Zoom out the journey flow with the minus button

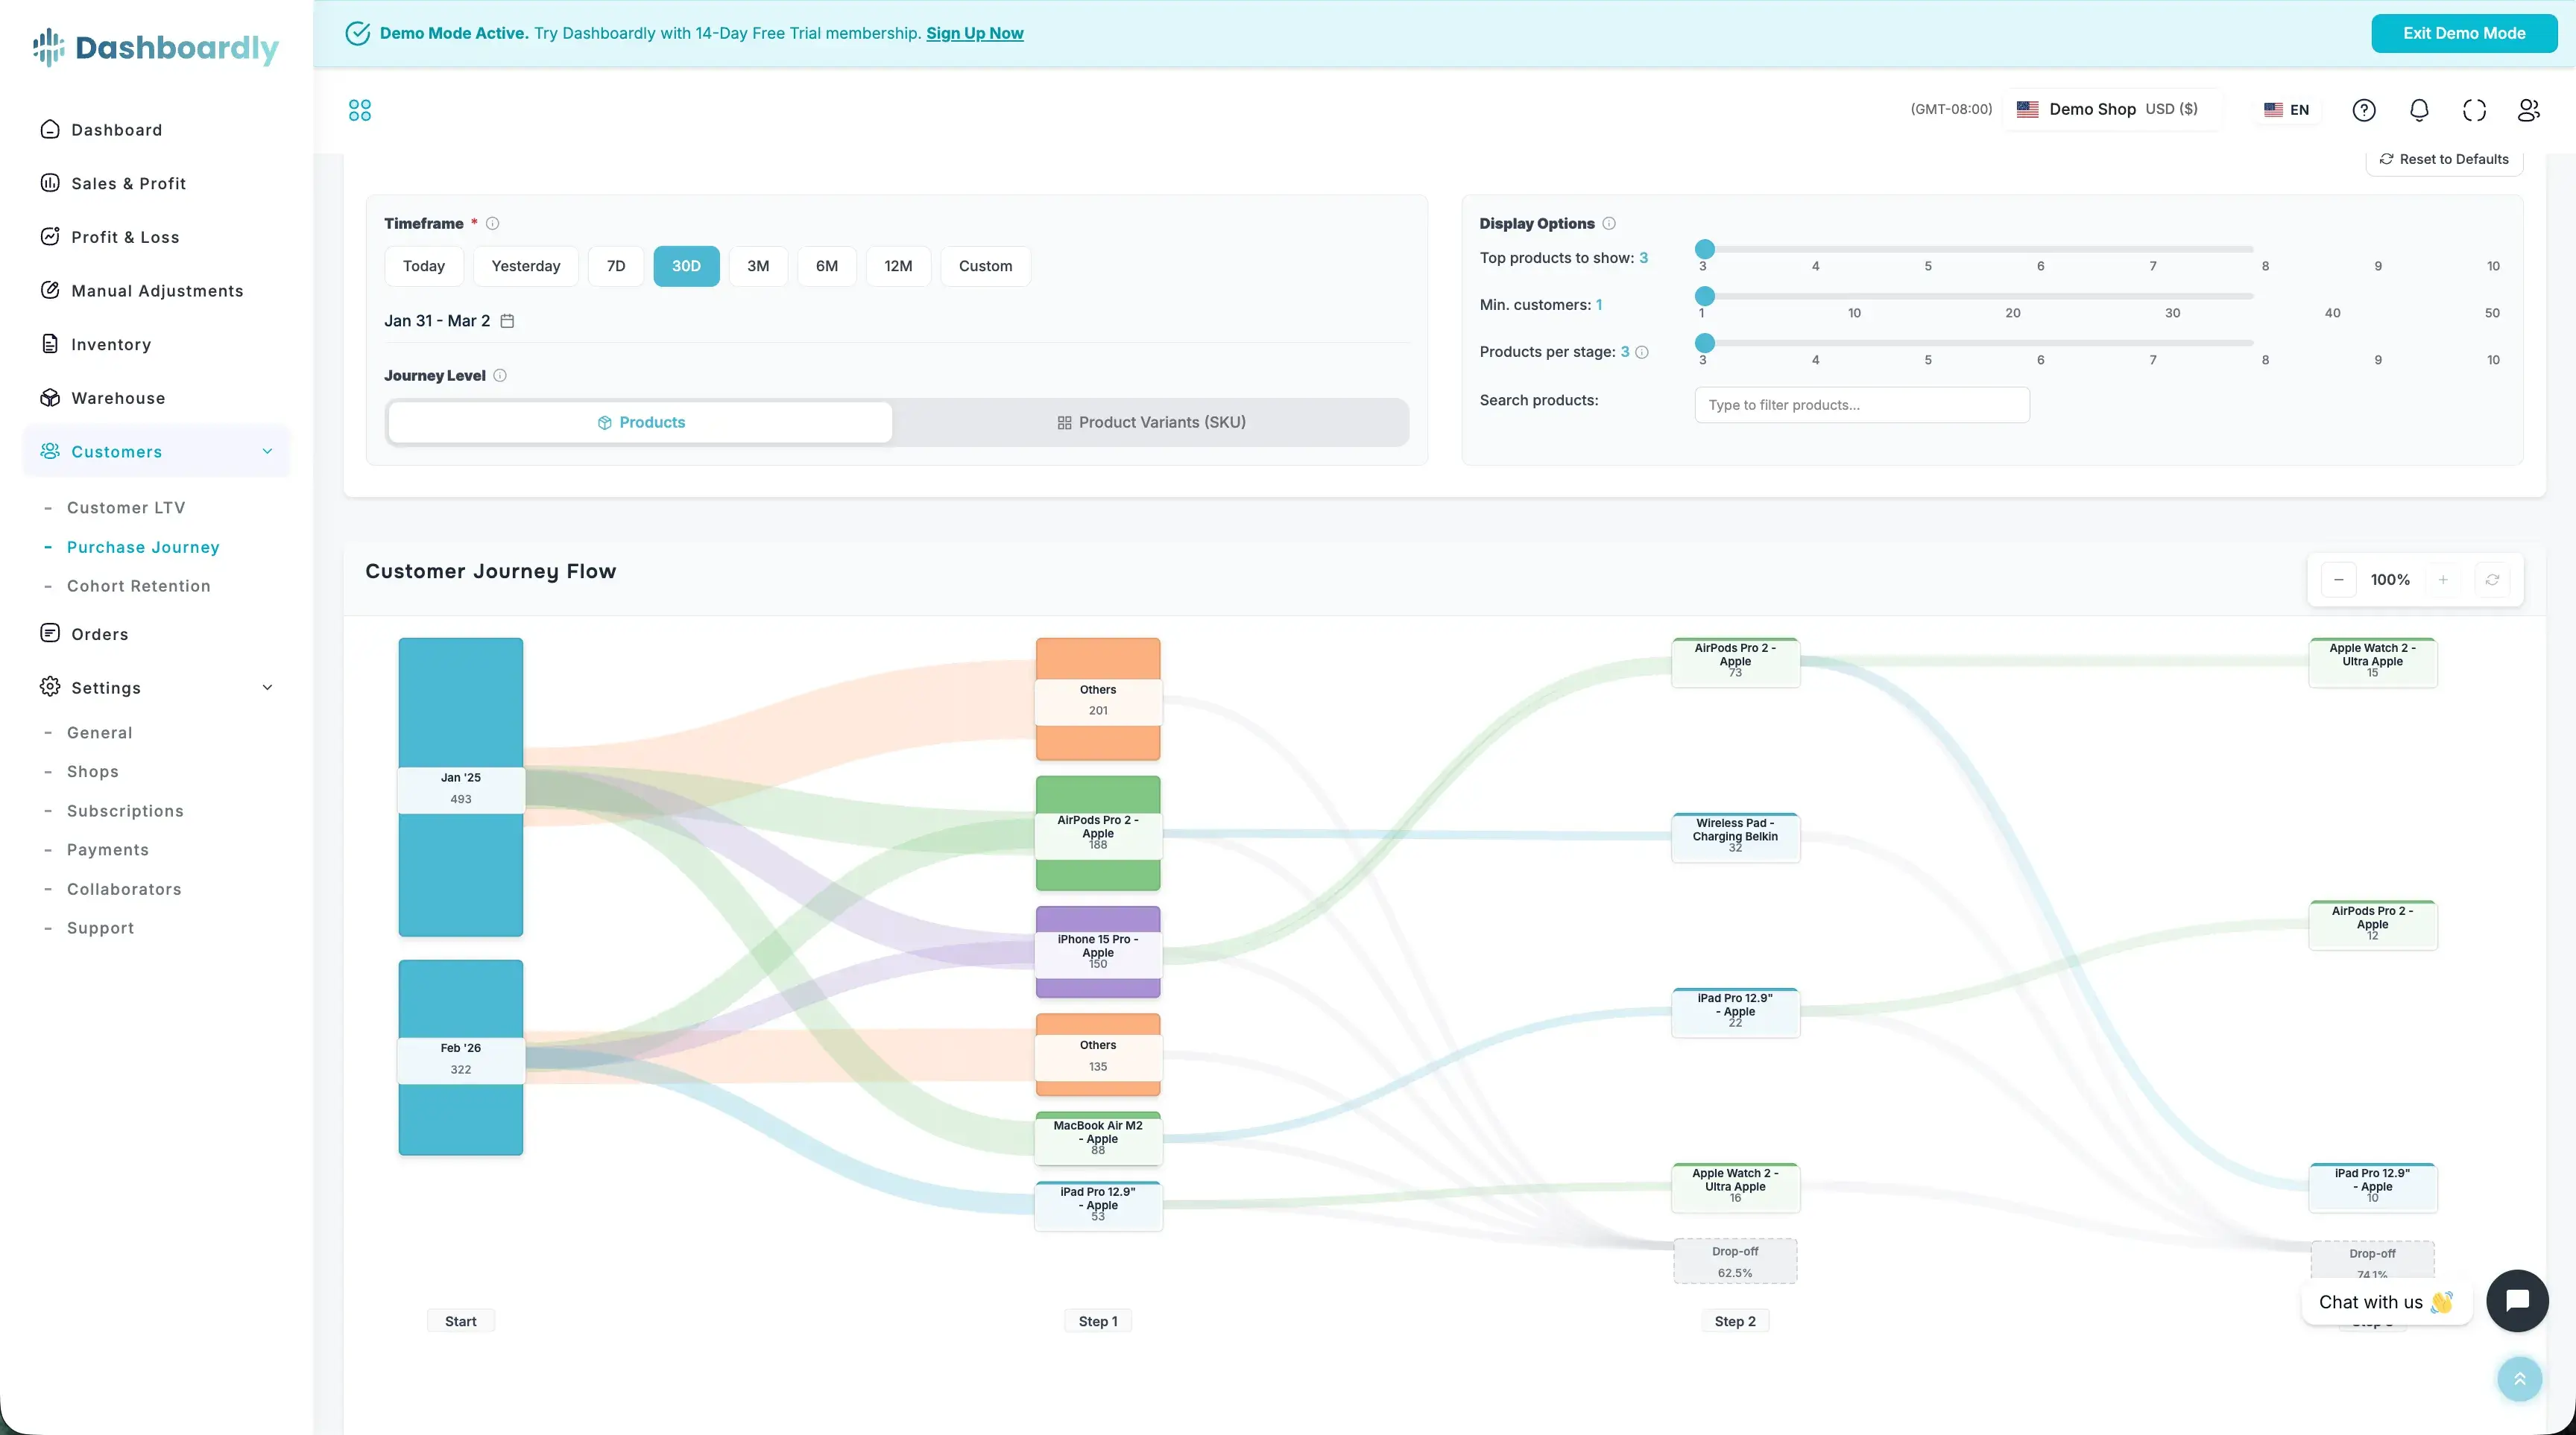pos(2338,580)
